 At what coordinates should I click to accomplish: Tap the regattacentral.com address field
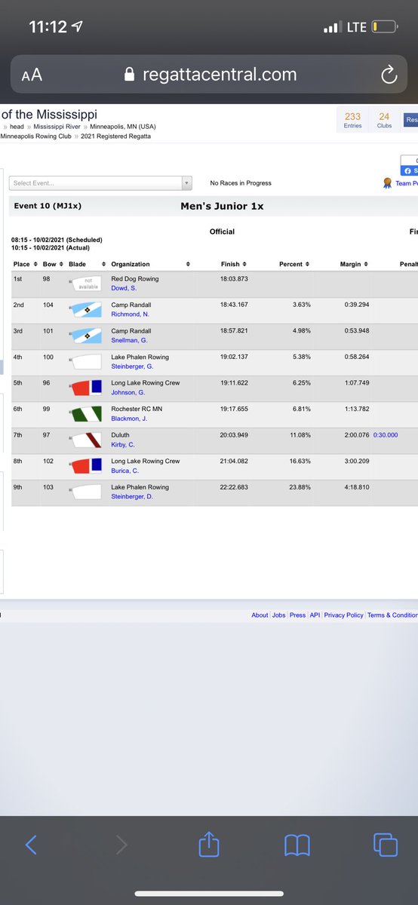pos(209,75)
